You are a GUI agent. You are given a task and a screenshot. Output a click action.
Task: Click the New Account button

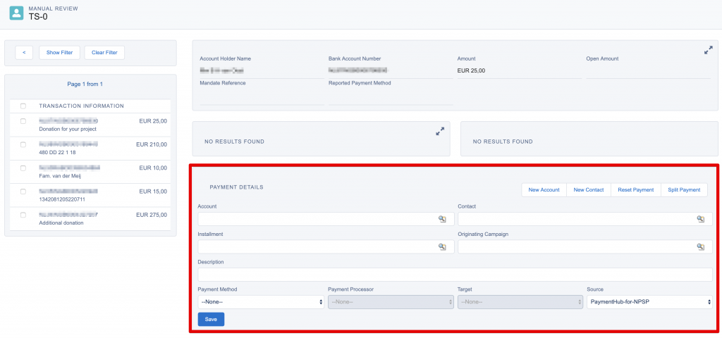pos(544,190)
